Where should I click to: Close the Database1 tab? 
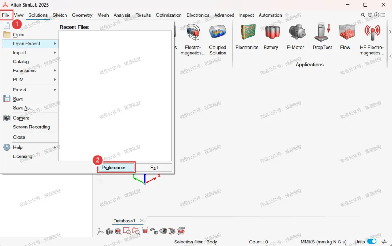point(142,221)
